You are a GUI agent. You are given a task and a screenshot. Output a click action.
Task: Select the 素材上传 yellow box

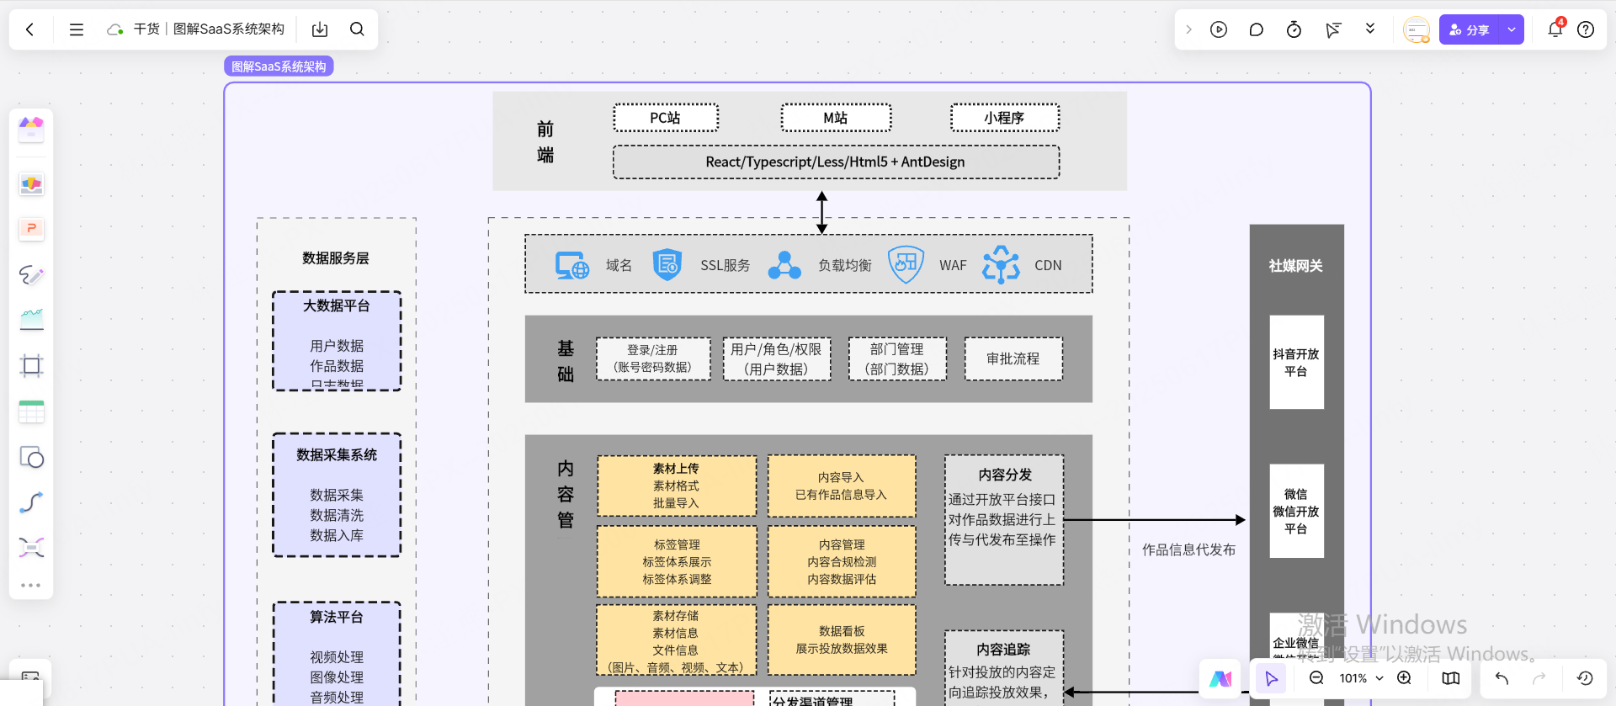pyautogui.click(x=677, y=486)
